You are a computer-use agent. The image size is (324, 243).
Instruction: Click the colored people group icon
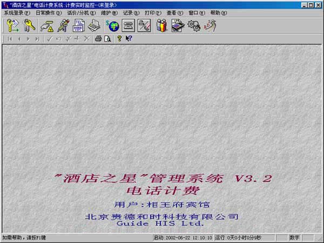point(161,25)
